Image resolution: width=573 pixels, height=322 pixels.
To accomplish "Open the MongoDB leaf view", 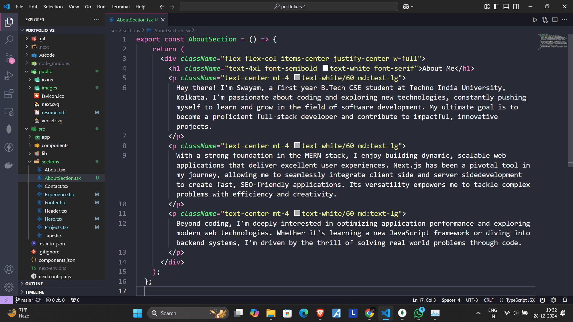I will coord(9,129).
